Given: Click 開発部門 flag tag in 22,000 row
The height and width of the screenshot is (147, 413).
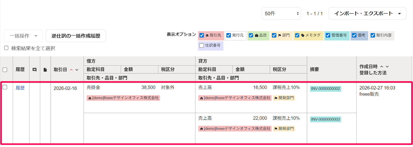Looking at the screenshot, I should click(x=284, y=128).
